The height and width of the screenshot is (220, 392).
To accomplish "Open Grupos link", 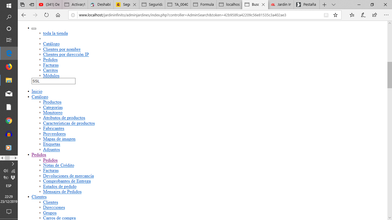I will click(x=50, y=213).
